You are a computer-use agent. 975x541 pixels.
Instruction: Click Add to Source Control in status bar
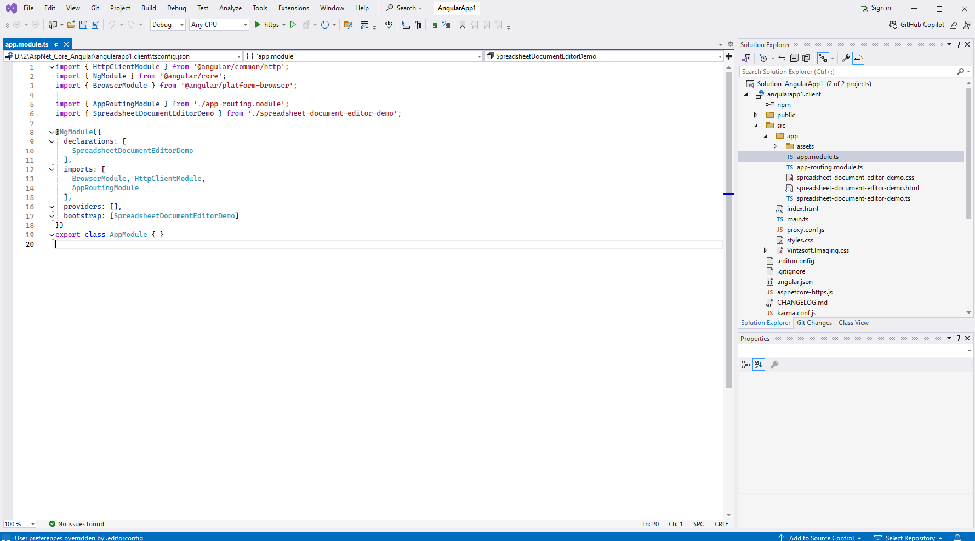(821, 538)
